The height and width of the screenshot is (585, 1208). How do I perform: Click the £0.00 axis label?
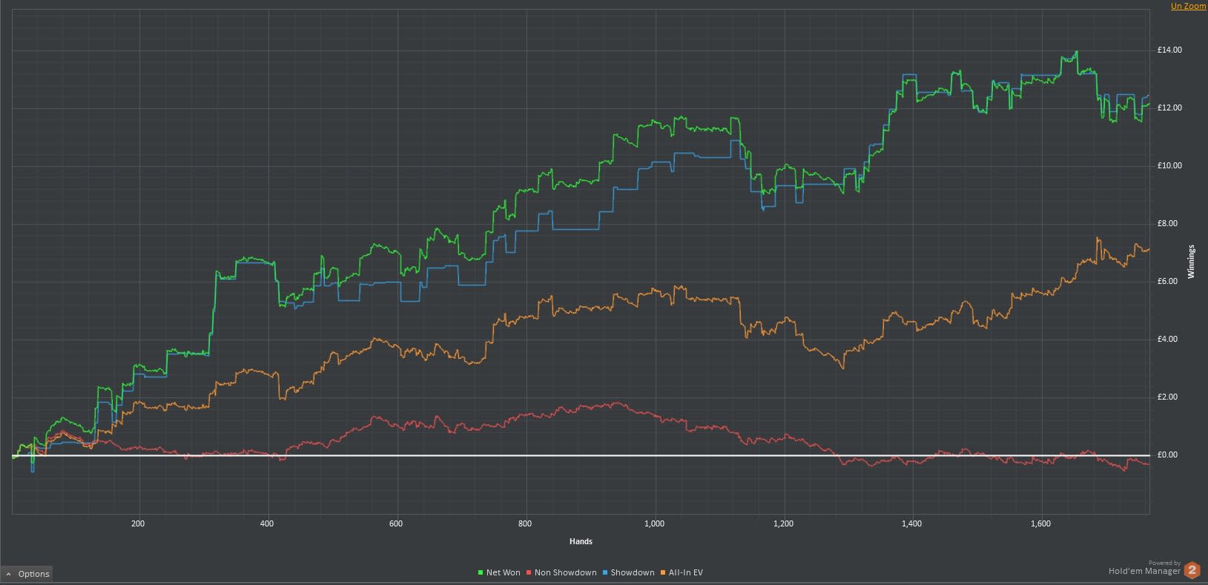pos(1168,455)
